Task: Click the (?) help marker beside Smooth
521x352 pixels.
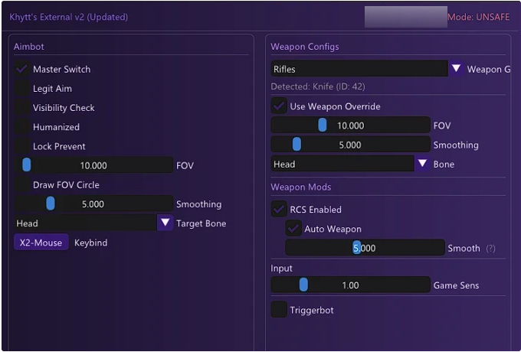Action: point(490,249)
